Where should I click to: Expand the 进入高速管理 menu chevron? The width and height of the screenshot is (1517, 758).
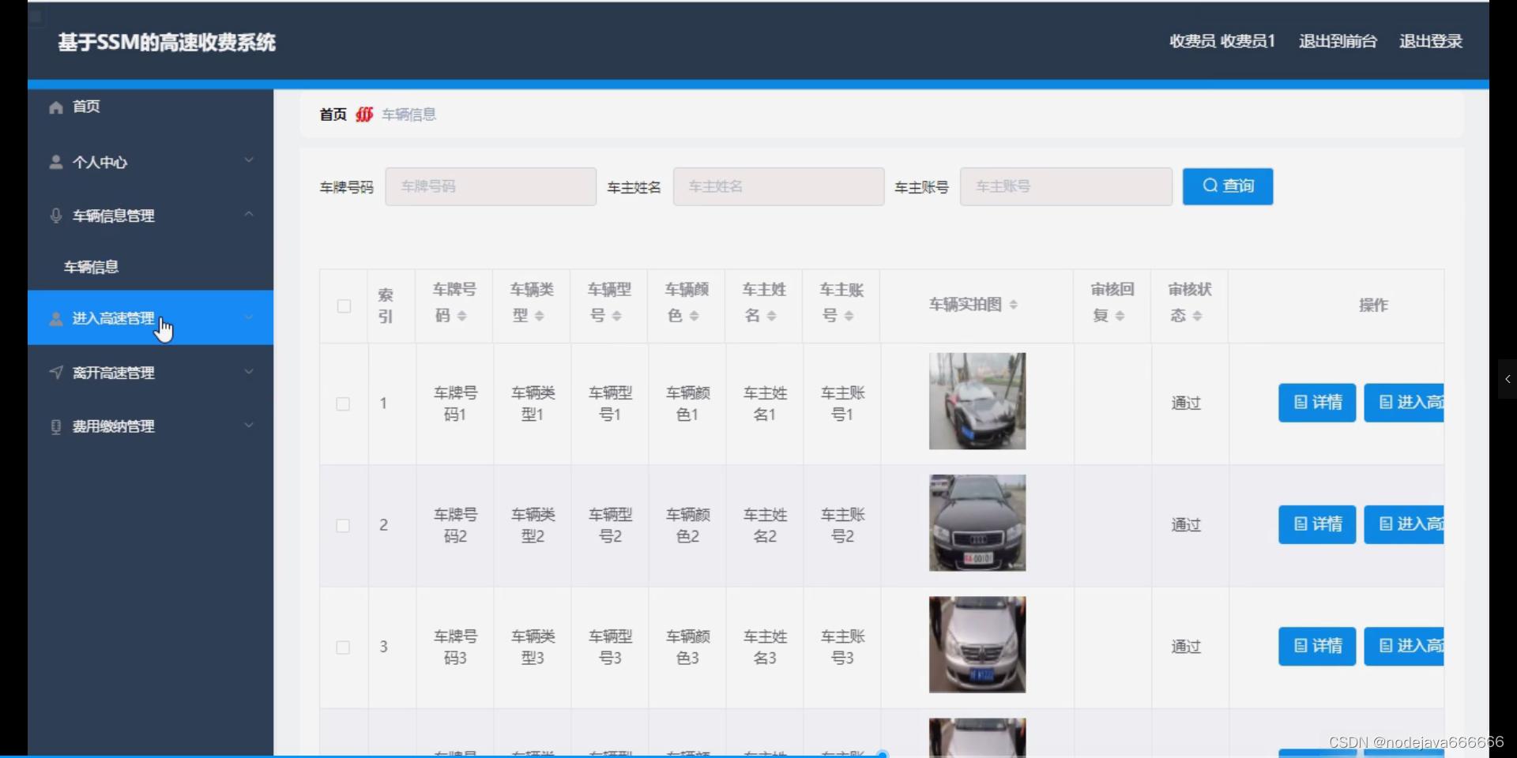(x=249, y=317)
